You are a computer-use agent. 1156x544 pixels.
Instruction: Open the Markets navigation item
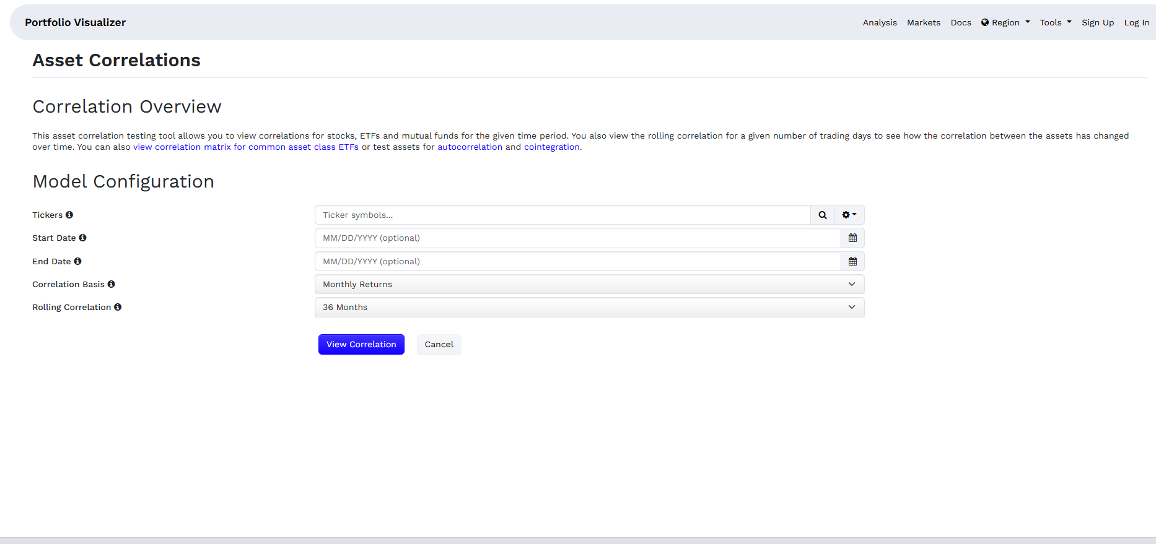pos(924,23)
